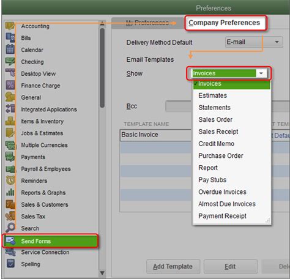
Task: Open Finance Charge preferences label
Action: (x=40, y=86)
